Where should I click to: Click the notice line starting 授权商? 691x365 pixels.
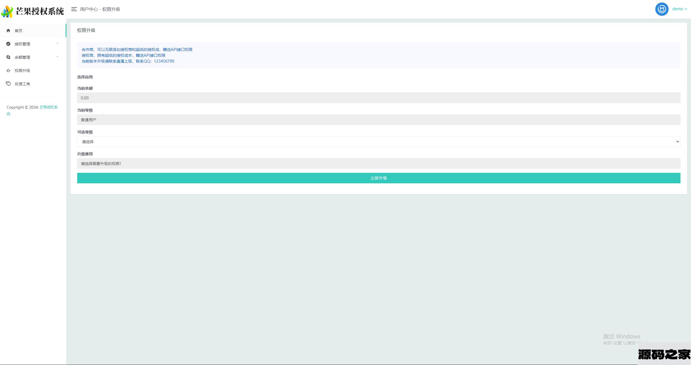coord(123,55)
